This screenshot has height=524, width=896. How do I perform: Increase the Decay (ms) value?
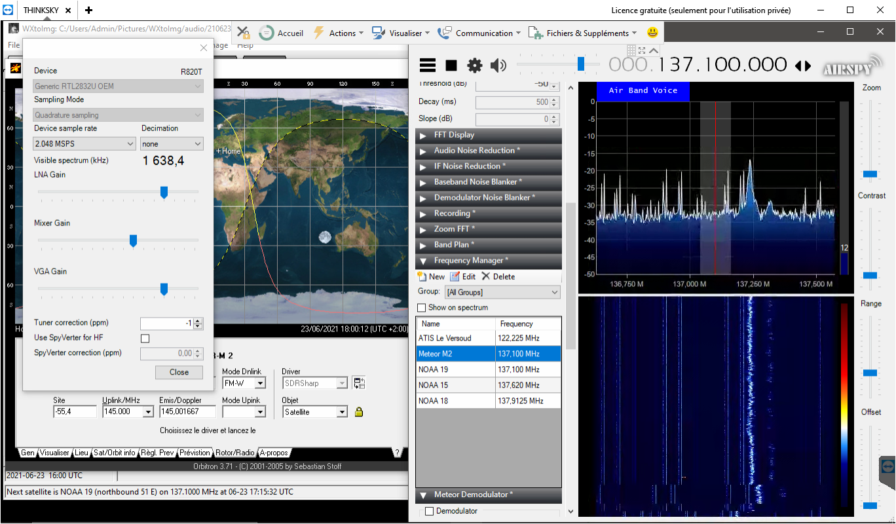pos(555,100)
